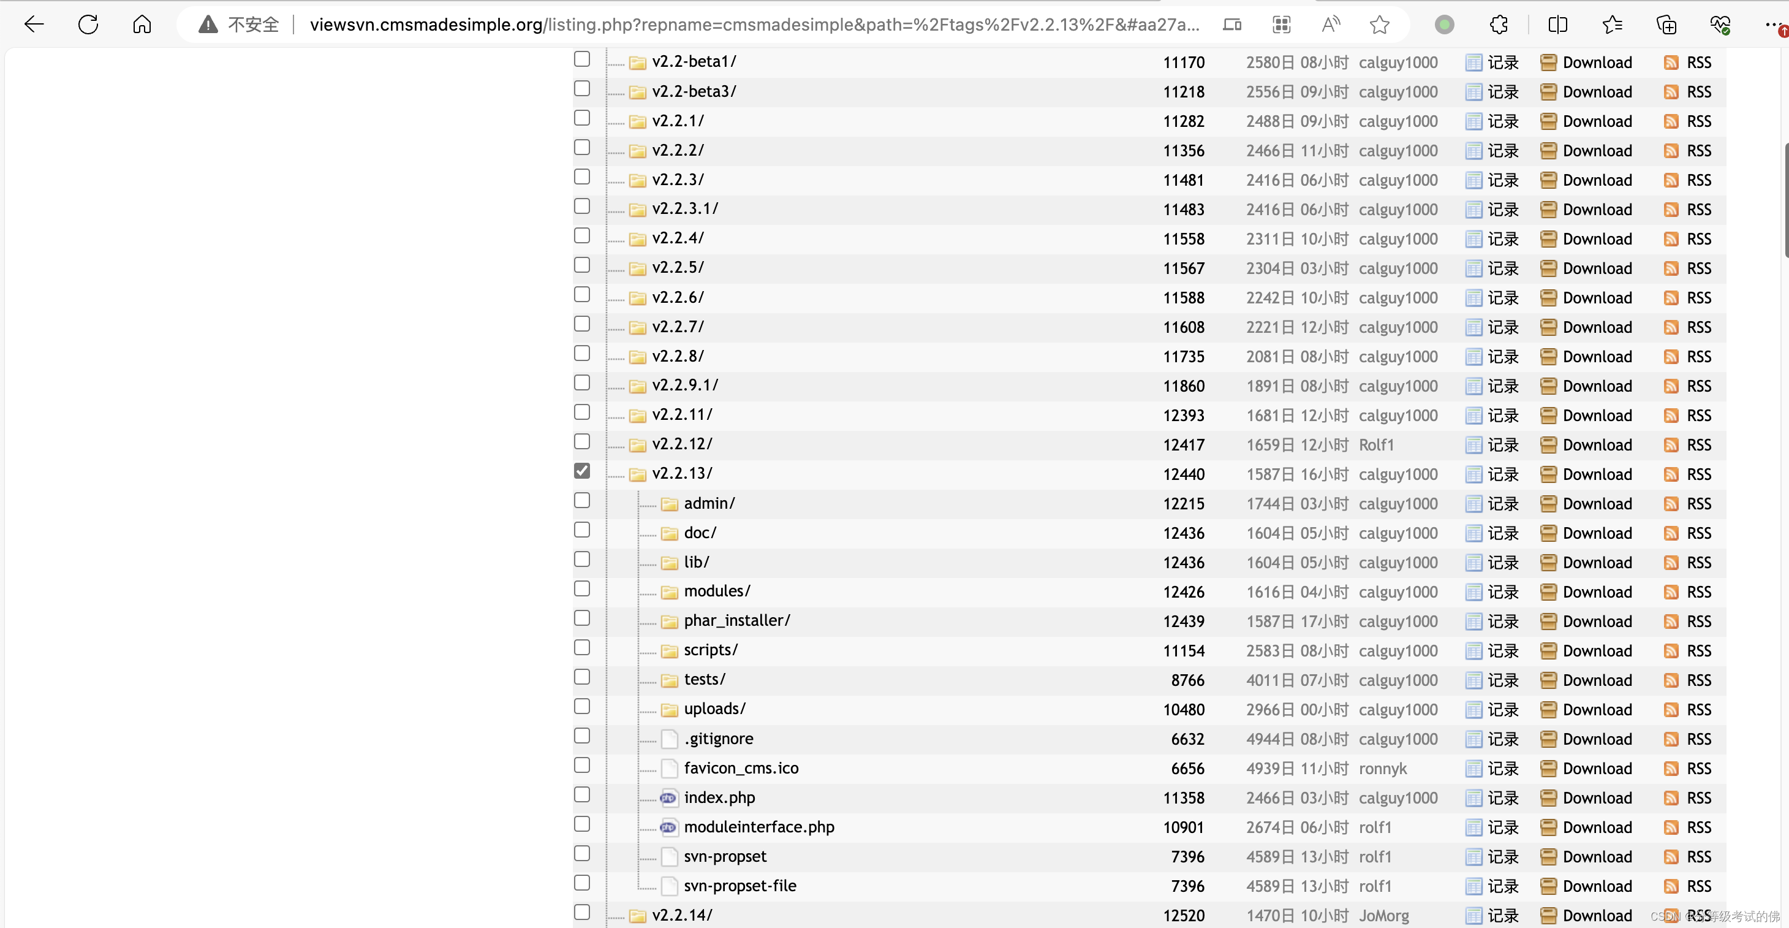This screenshot has width=1789, height=928.
Task: Open the log (记录) for favicon_cms.ico
Action: (1493, 768)
